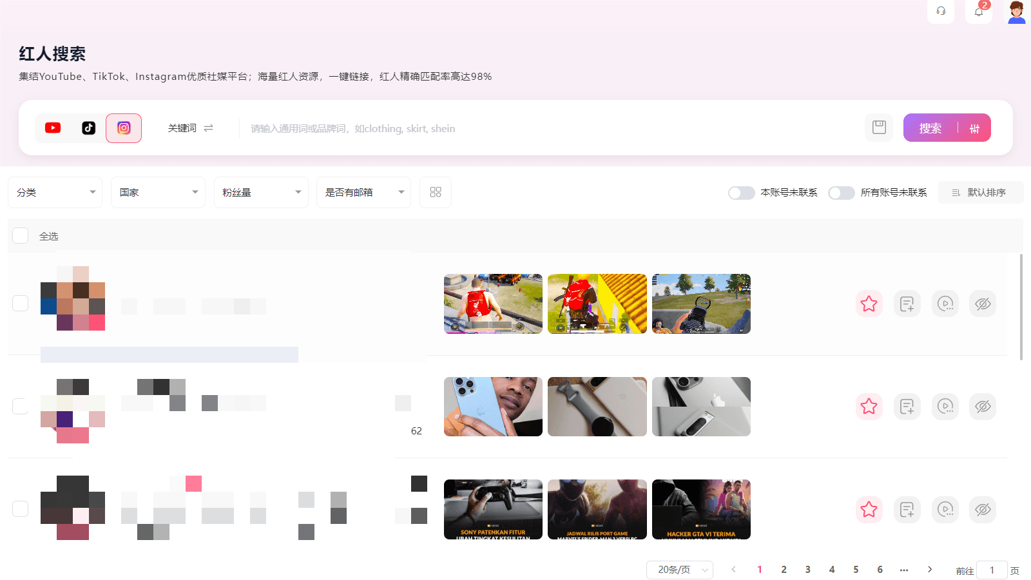Image resolution: width=1031 pixels, height=580 pixels.
Task: Click the customer support headset icon
Action: pos(941,12)
